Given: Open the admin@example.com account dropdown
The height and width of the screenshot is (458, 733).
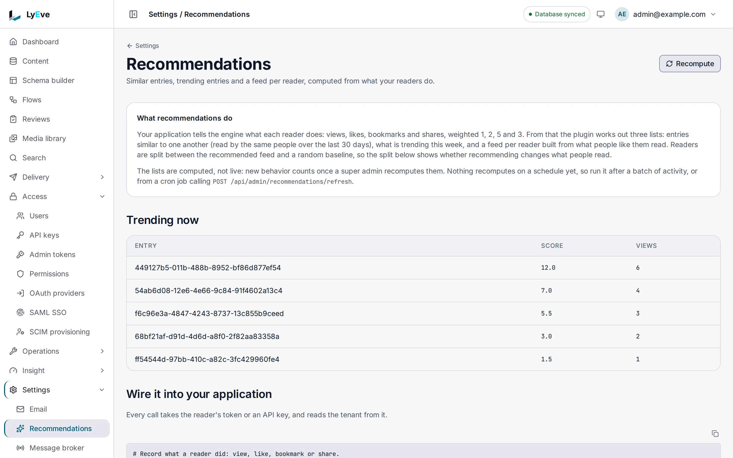Looking at the screenshot, I should point(666,14).
